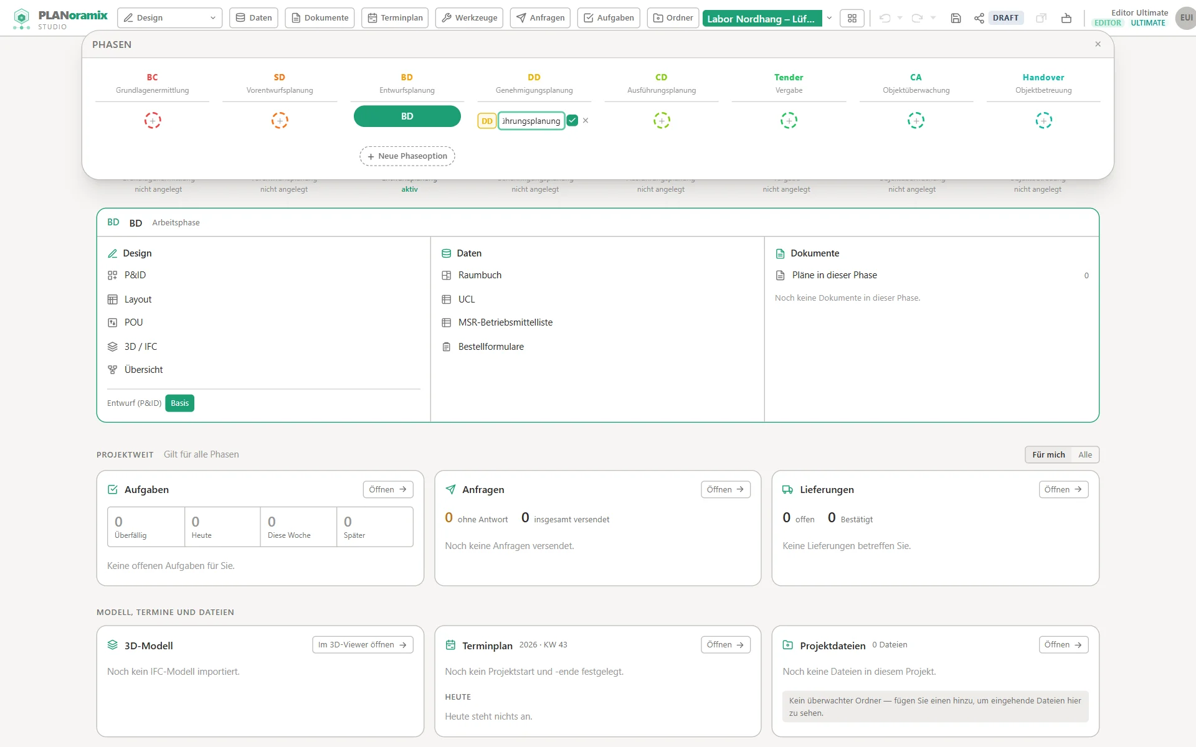Open the Projektdateien card with Öffnen

pos(1063,645)
